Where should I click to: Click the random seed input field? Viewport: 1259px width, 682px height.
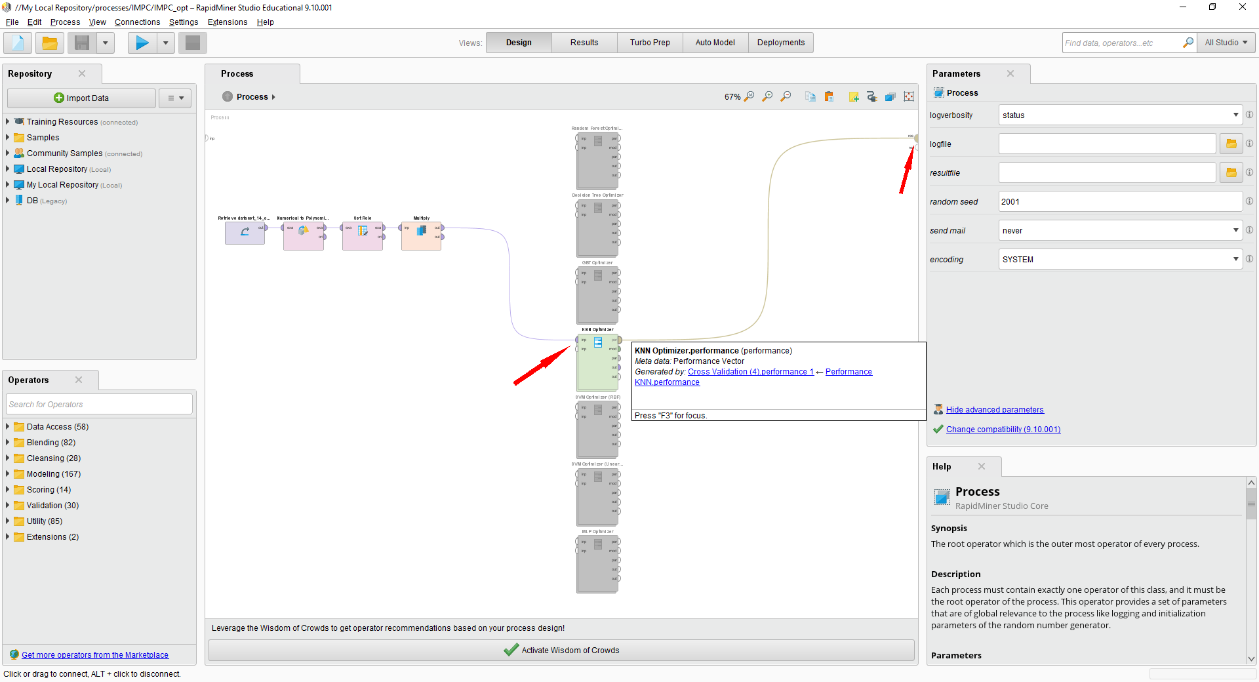tap(1120, 201)
